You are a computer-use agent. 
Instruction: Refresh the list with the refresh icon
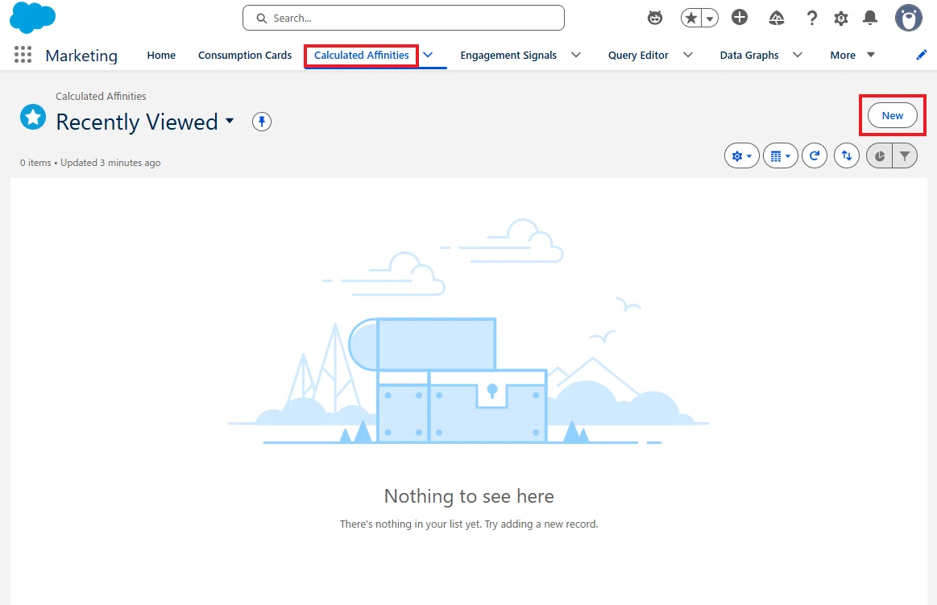pos(815,155)
